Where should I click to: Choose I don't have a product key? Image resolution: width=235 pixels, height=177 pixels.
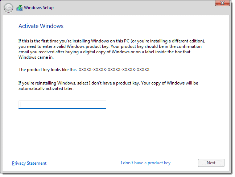pos(145,163)
